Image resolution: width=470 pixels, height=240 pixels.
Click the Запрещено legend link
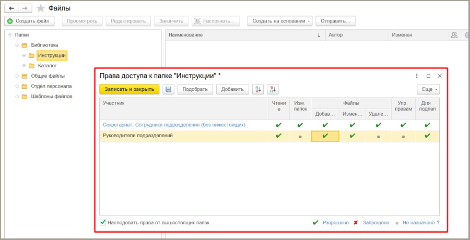376,223
